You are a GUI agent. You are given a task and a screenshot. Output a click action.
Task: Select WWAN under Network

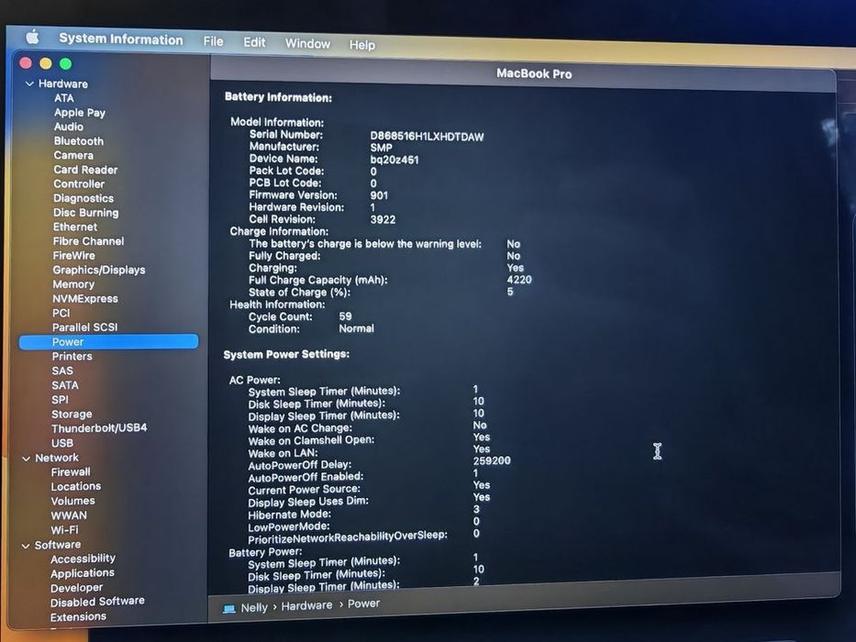tap(69, 515)
